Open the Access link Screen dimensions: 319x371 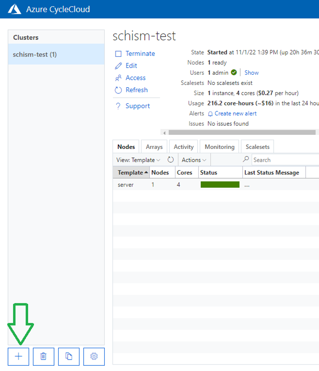pyautogui.click(x=136, y=78)
